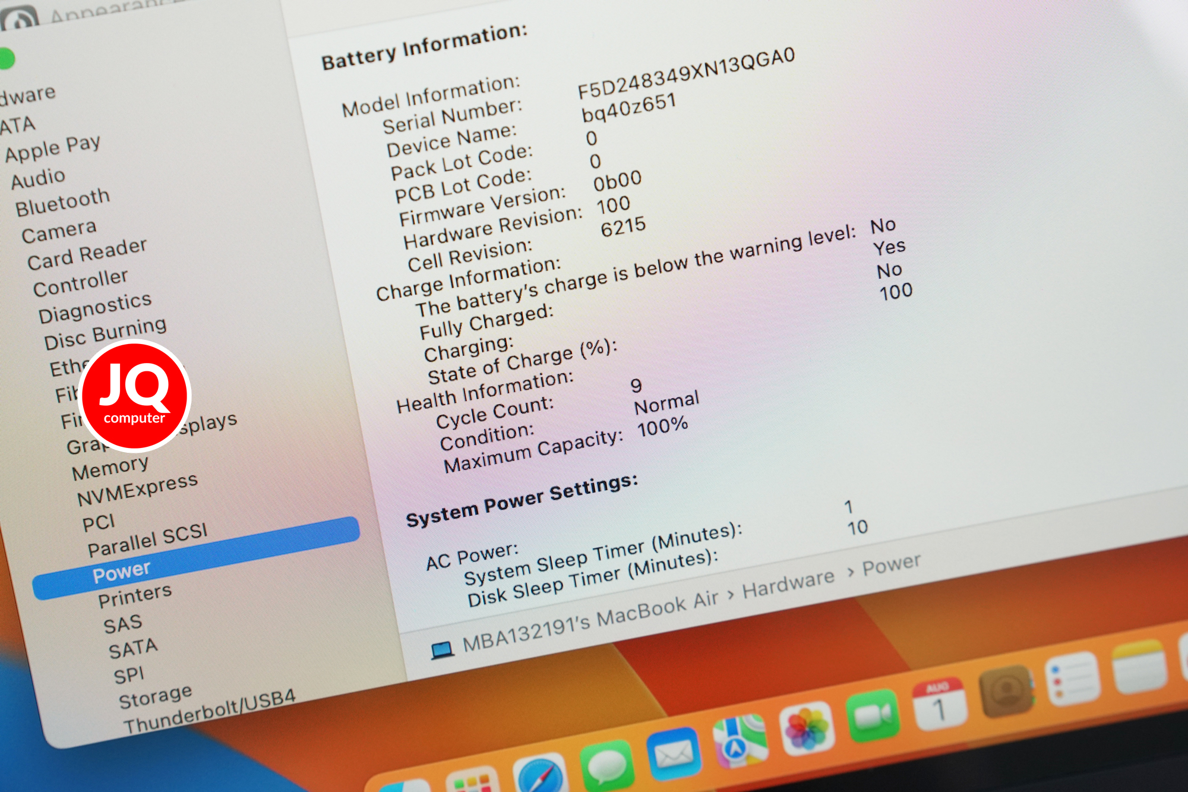This screenshot has width=1188, height=792.
Task: Select SAS in the sidebar
Action: coord(123,624)
